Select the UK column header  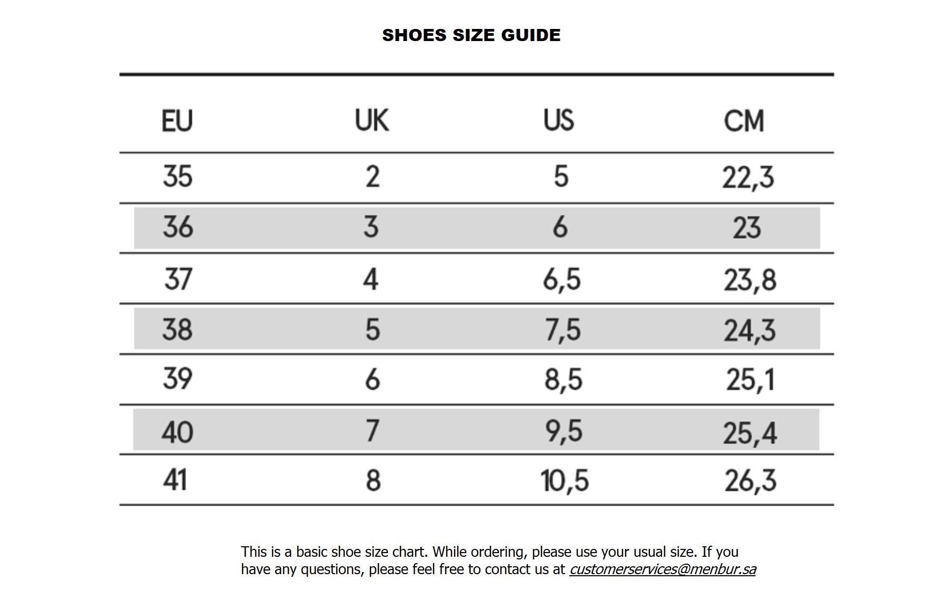[x=372, y=121]
